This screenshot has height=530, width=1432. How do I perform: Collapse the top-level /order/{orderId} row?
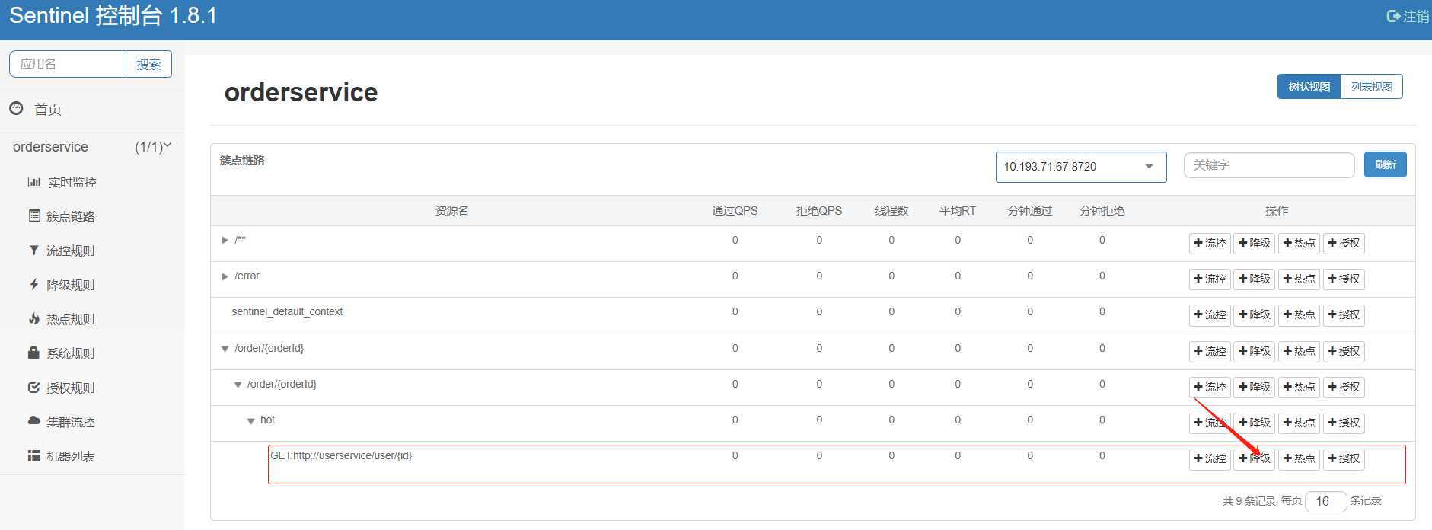click(x=225, y=349)
